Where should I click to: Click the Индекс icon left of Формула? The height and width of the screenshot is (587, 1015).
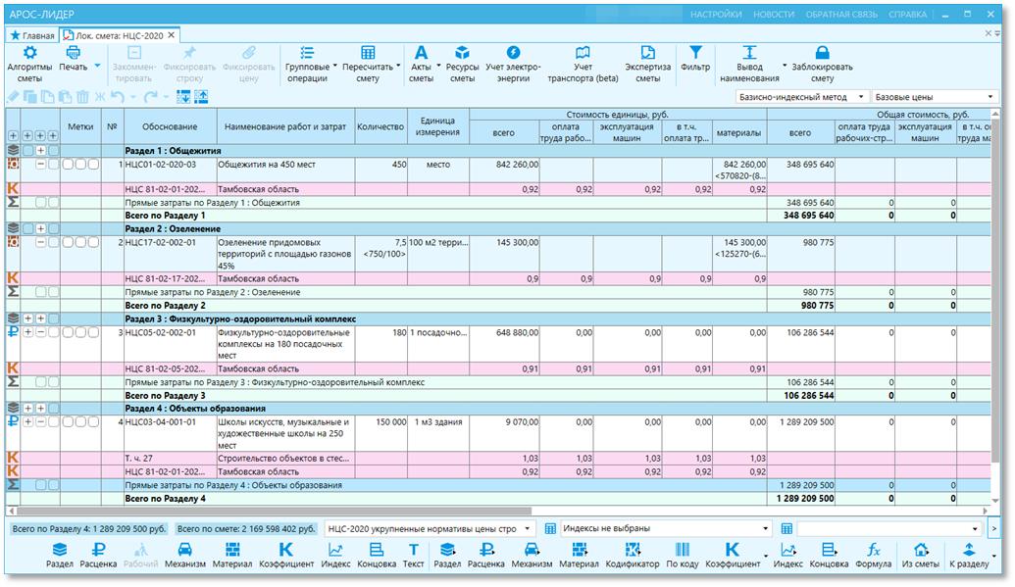[787, 550]
